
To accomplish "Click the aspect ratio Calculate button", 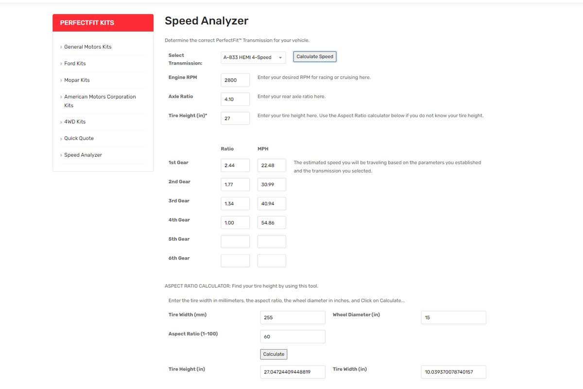I will point(274,354).
